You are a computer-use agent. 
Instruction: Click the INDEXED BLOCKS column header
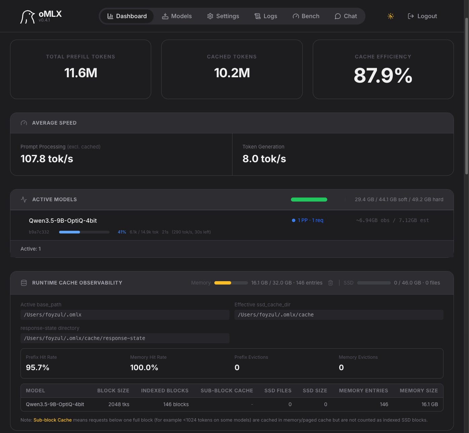165,391
